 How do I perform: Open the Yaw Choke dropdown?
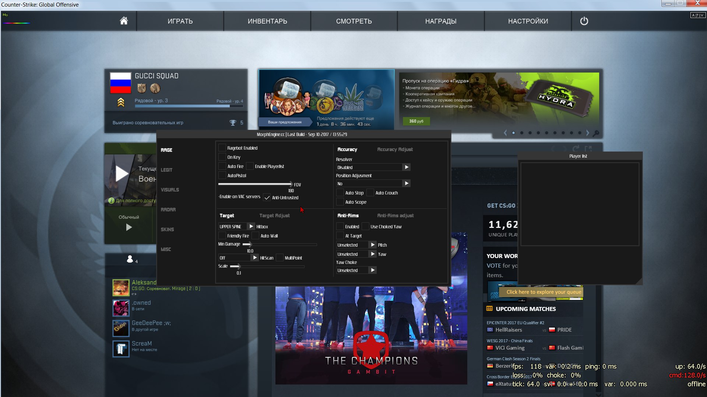[356, 270]
